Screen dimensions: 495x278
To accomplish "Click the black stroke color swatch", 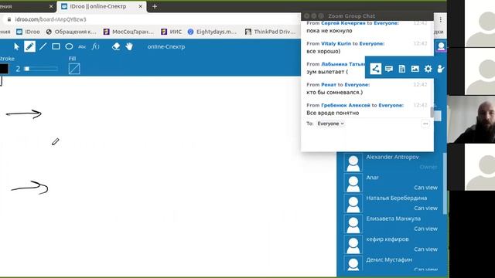I will tap(4, 69).
